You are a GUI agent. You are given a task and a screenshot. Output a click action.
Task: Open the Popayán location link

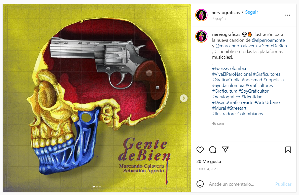[x=218, y=19]
